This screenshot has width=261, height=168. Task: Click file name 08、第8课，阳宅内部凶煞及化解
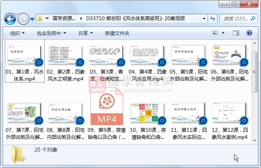click(66, 134)
